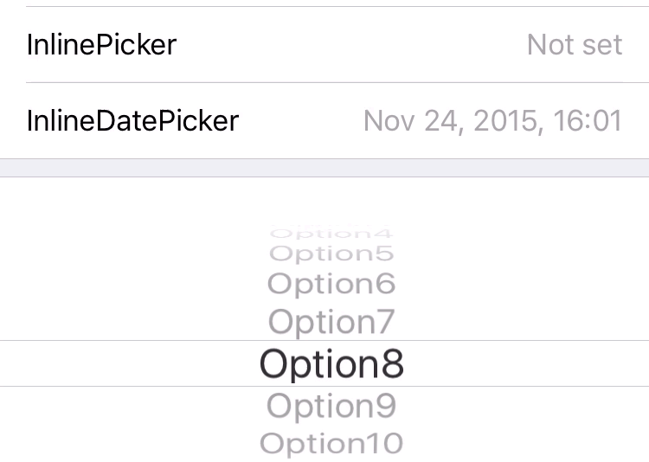This screenshot has width=649, height=462.
Task: Select Option4 in the picker wheel
Action: (x=331, y=232)
